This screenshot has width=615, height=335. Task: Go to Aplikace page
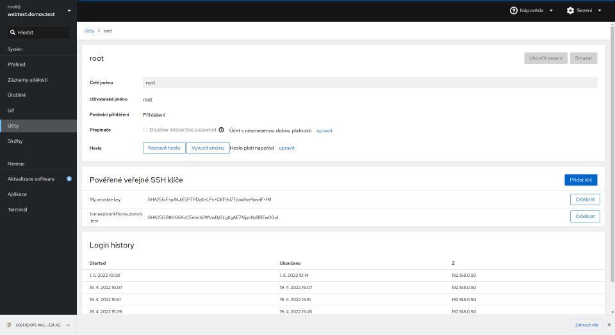point(38,194)
